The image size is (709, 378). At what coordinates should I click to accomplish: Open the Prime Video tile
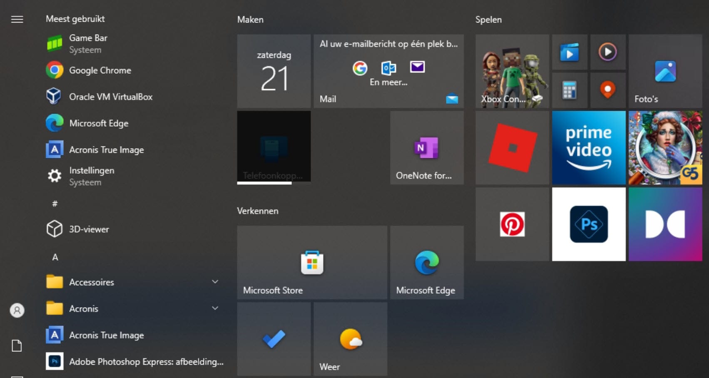point(589,148)
